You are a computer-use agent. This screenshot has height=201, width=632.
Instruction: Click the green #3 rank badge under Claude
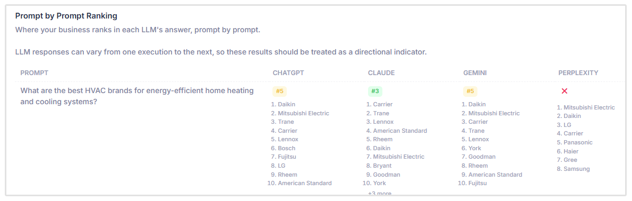(375, 91)
